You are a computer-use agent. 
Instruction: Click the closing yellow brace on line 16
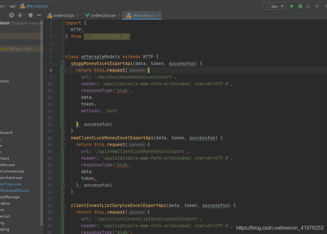[x=77, y=124]
